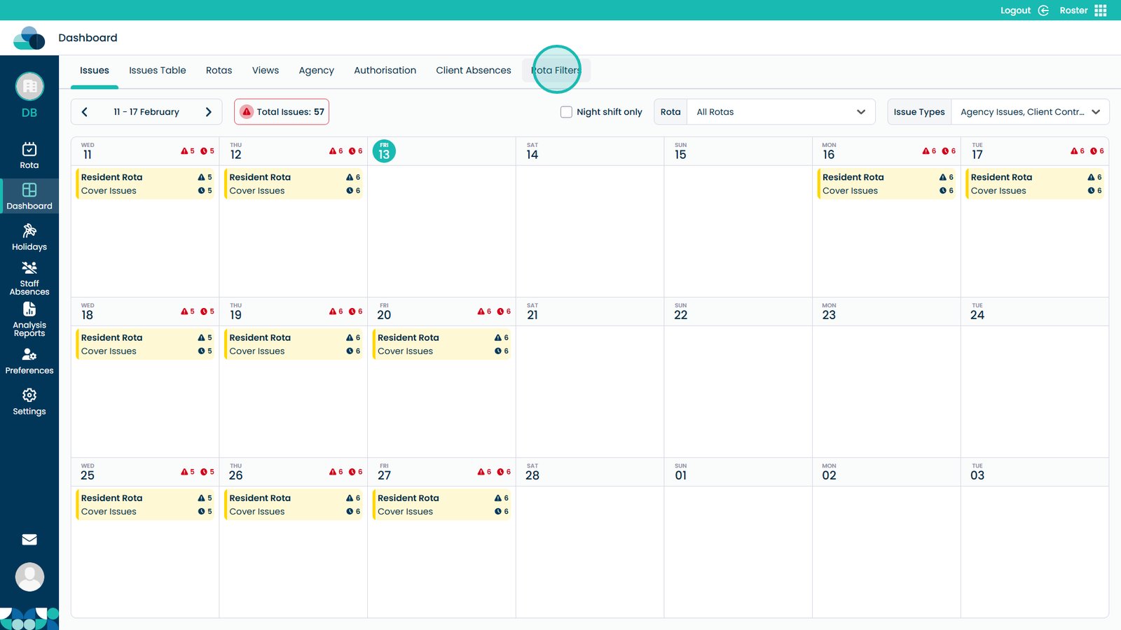Screen dimensions: 1121x630
Task: Click warning triangle count on Thu 26 header
Action: pos(336,472)
